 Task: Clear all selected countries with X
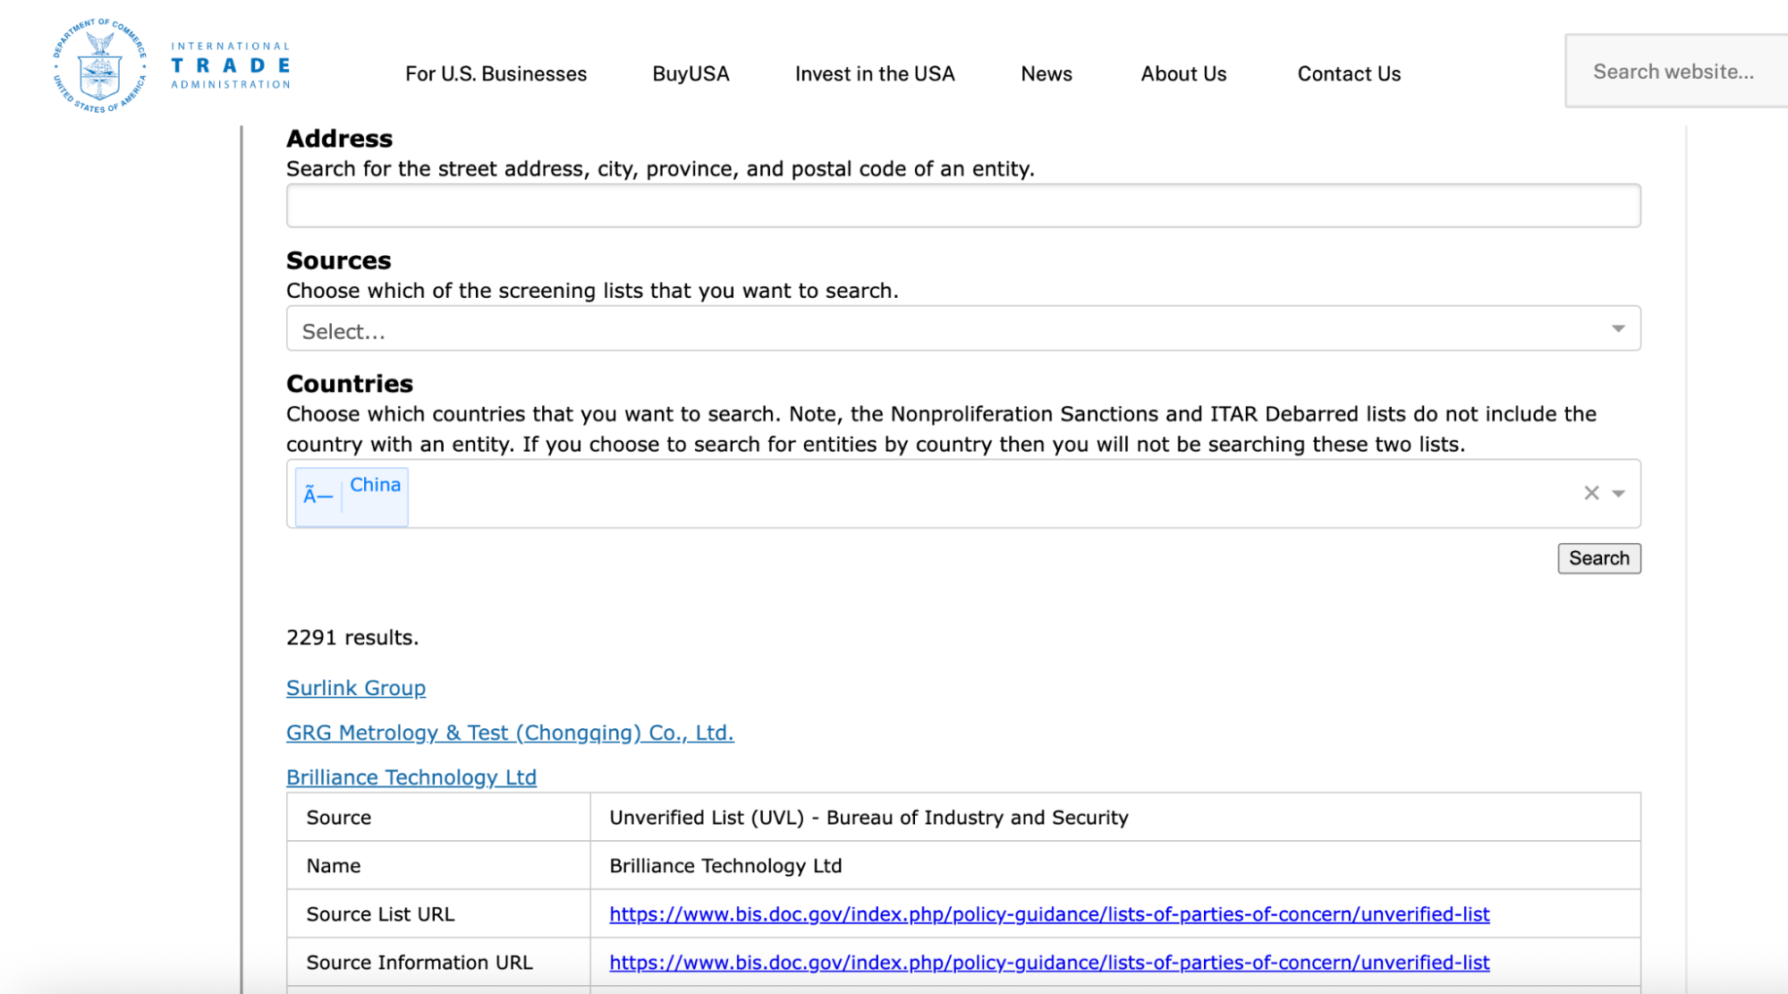coord(1591,493)
